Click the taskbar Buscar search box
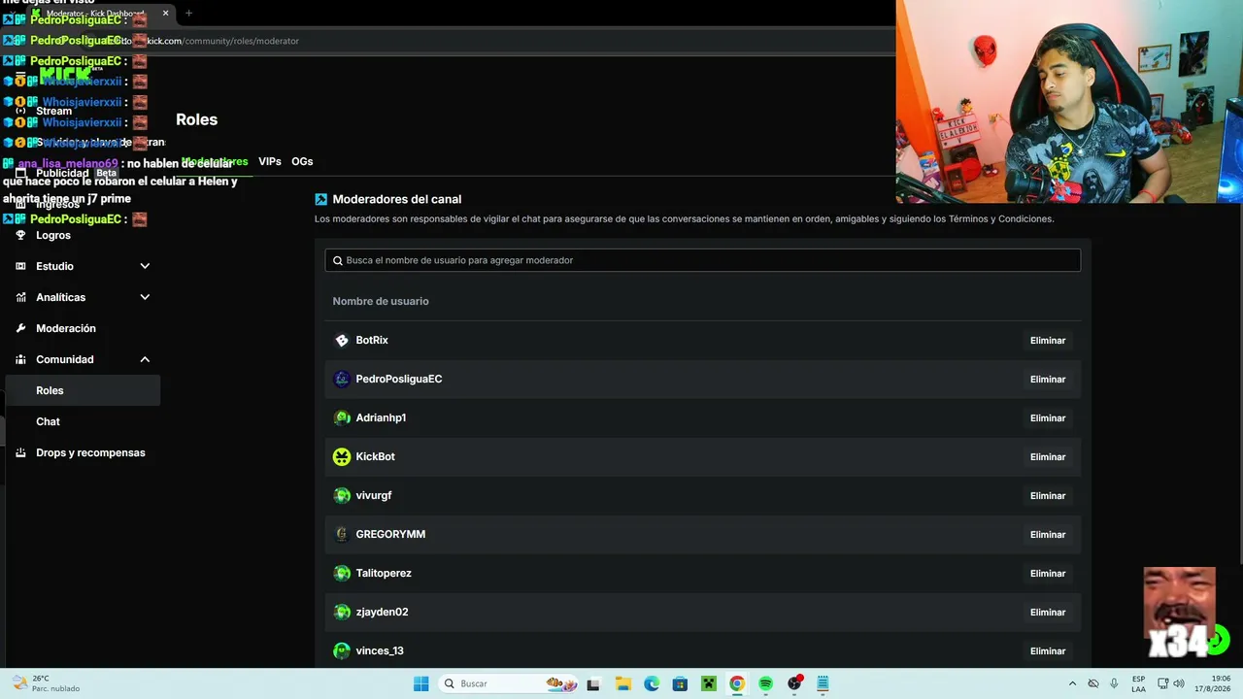The image size is (1243, 699). [x=510, y=683]
